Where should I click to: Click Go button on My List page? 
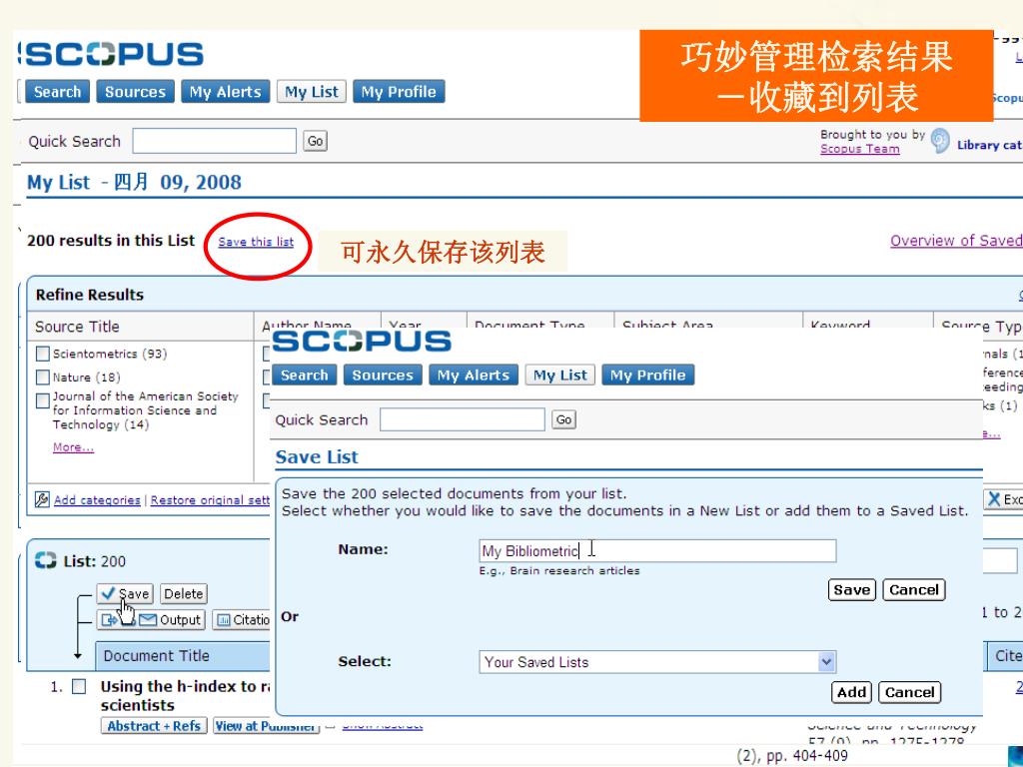pyautogui.click(x=315, y=141)
